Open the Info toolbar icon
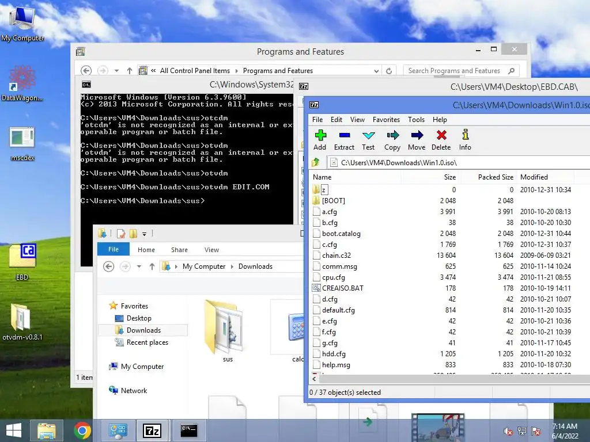Viewport: 590px width, 442px height. [465, 140]
